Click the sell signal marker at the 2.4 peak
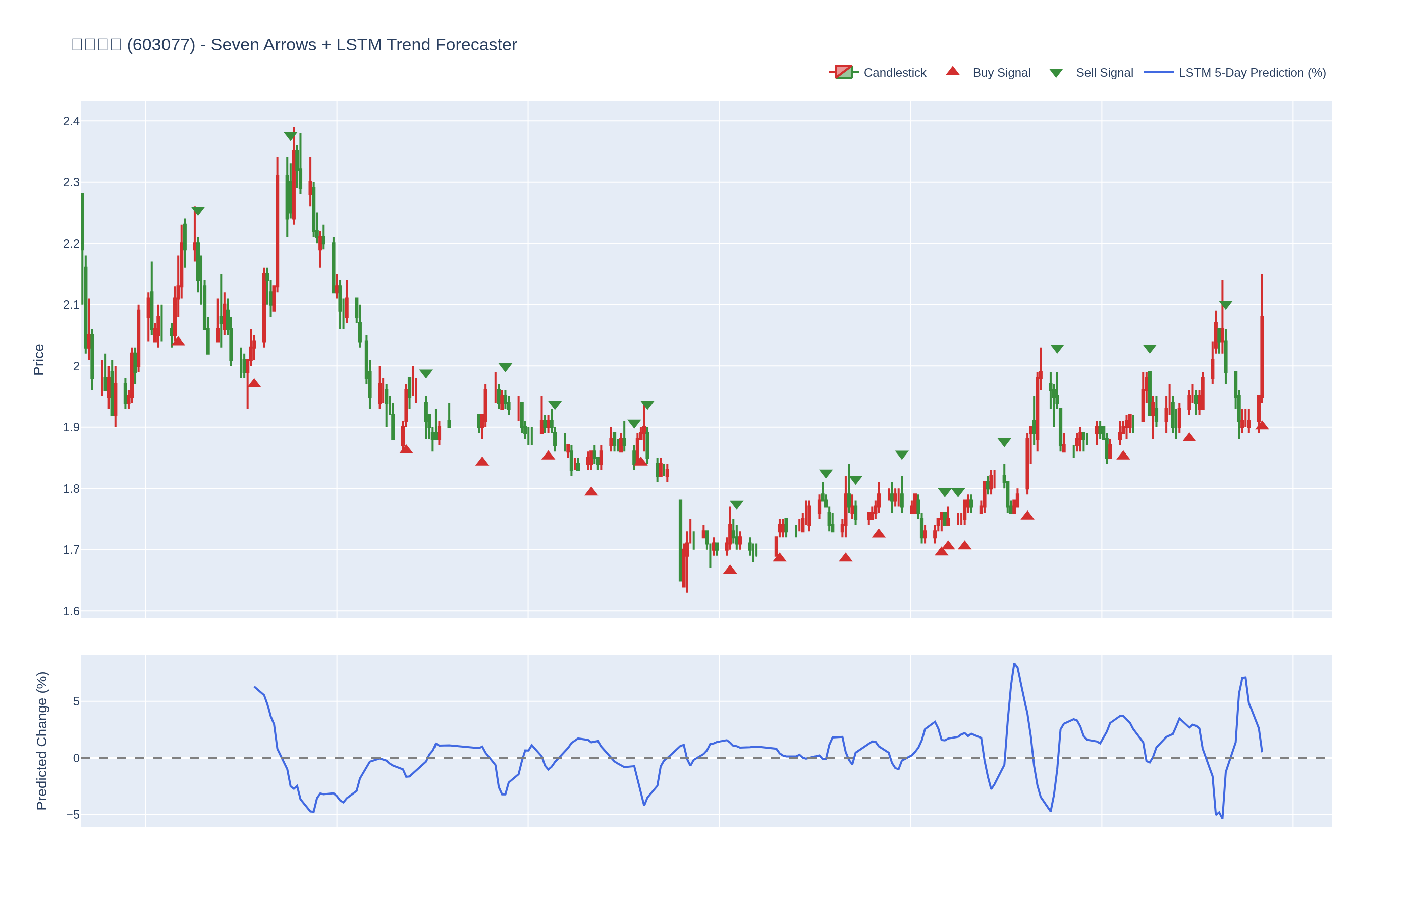Viewport: 1413px width, 908px height. click(x=290, y=136)
